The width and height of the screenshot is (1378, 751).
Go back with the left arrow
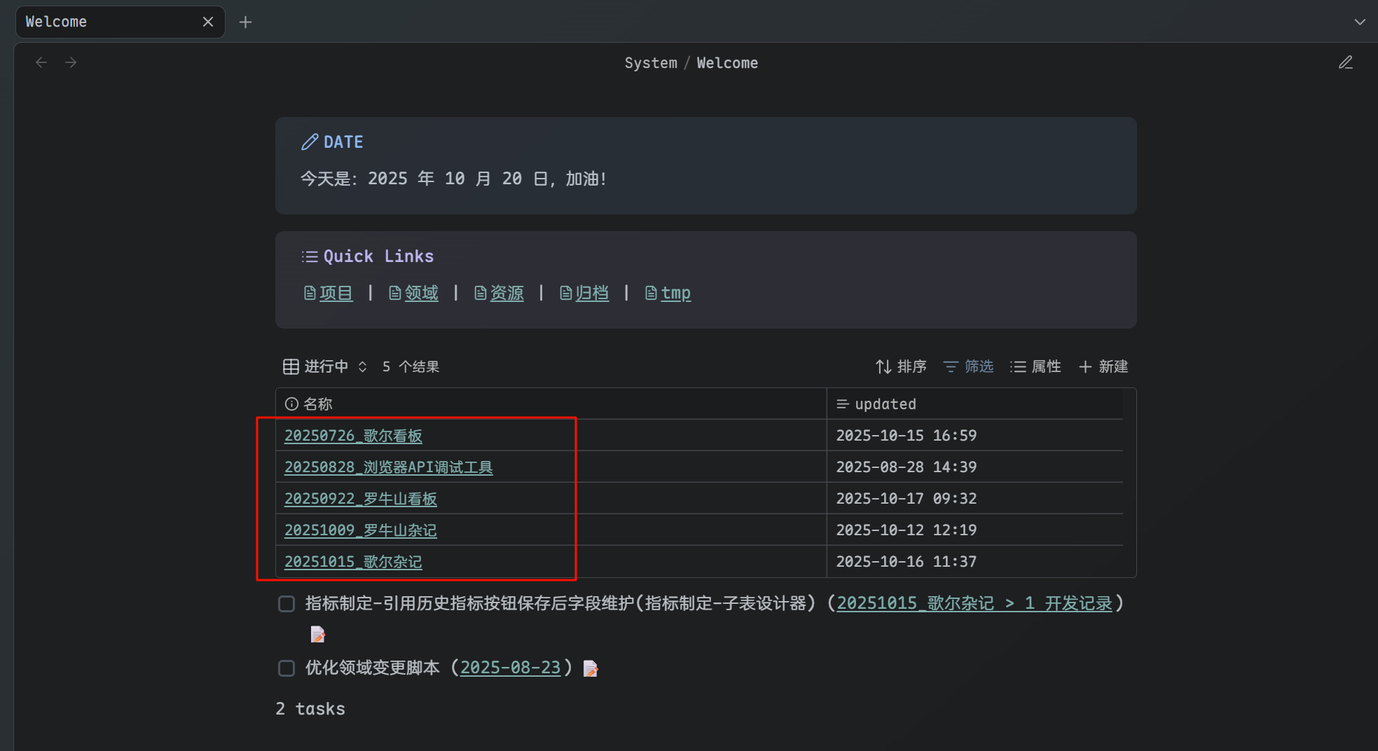click(x=41, y=63)
